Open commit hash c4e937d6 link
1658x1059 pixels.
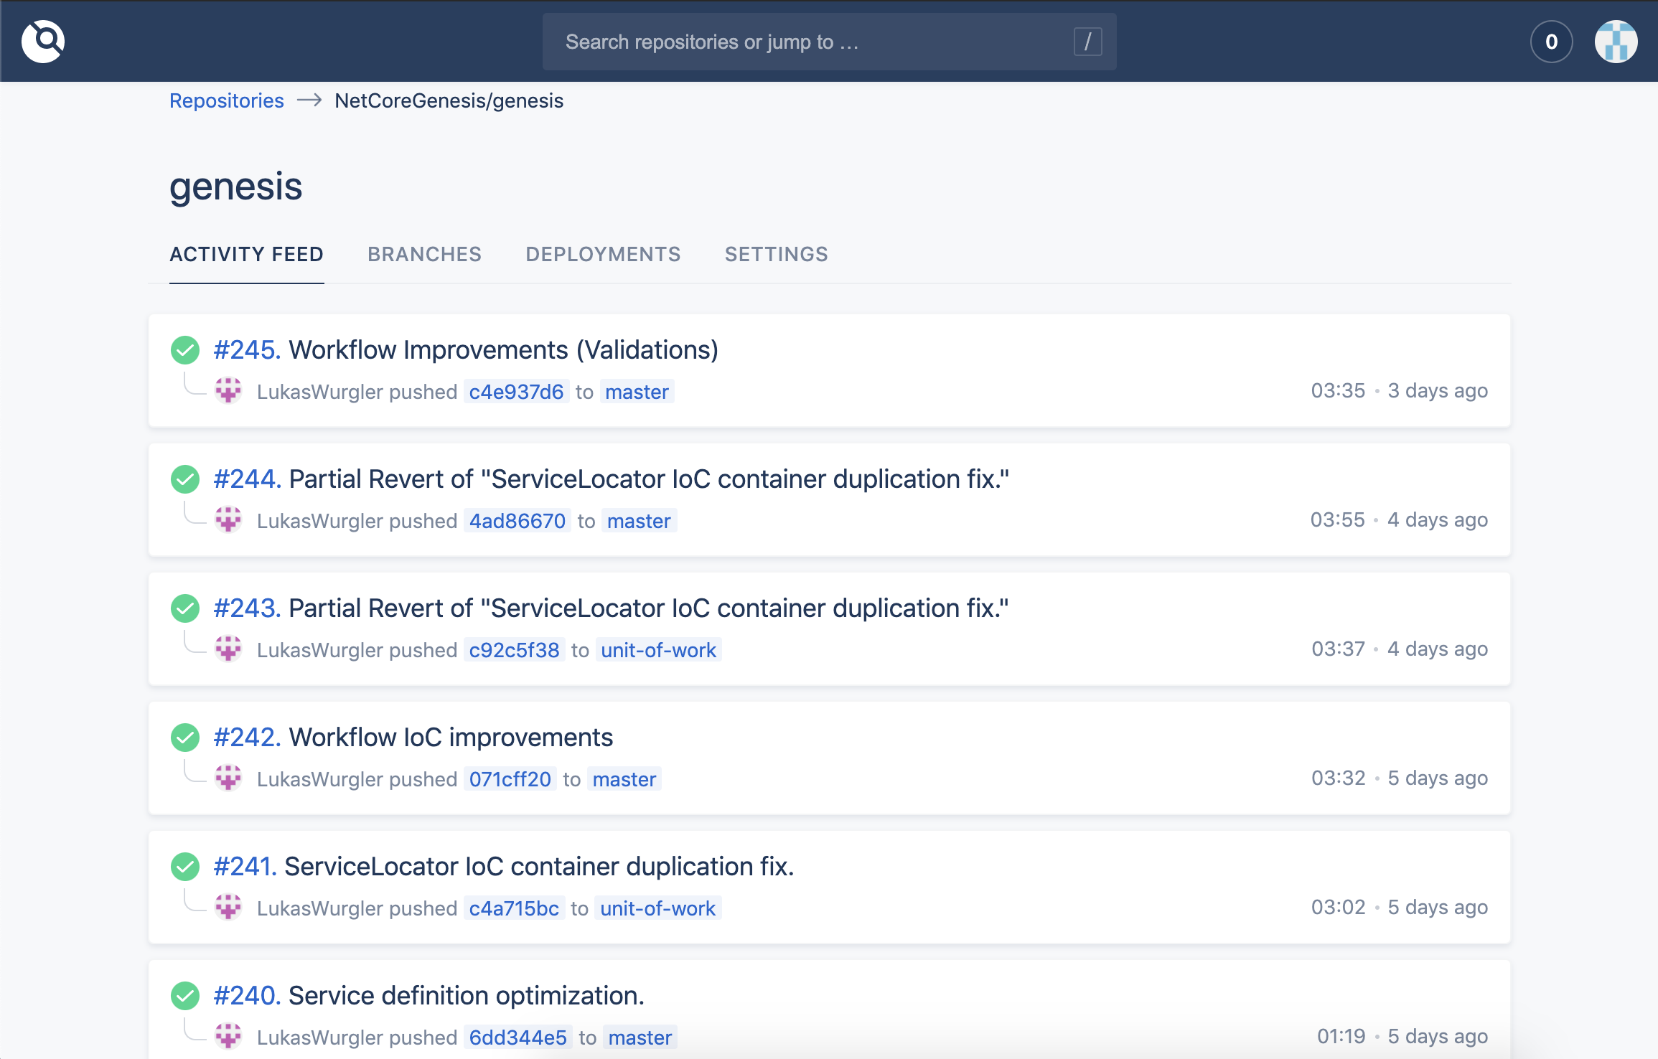click(x=515, y=391)
